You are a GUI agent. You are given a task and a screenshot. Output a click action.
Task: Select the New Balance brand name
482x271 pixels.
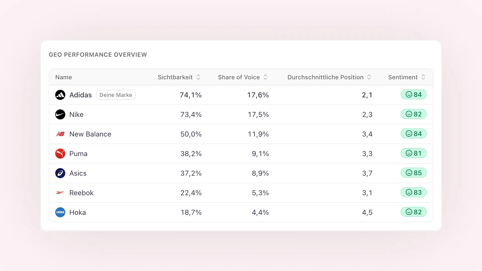tap(90, 134)
